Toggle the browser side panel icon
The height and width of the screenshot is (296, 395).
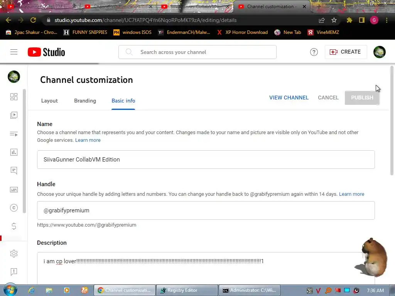pyautogui.click(x=362, y=20)
